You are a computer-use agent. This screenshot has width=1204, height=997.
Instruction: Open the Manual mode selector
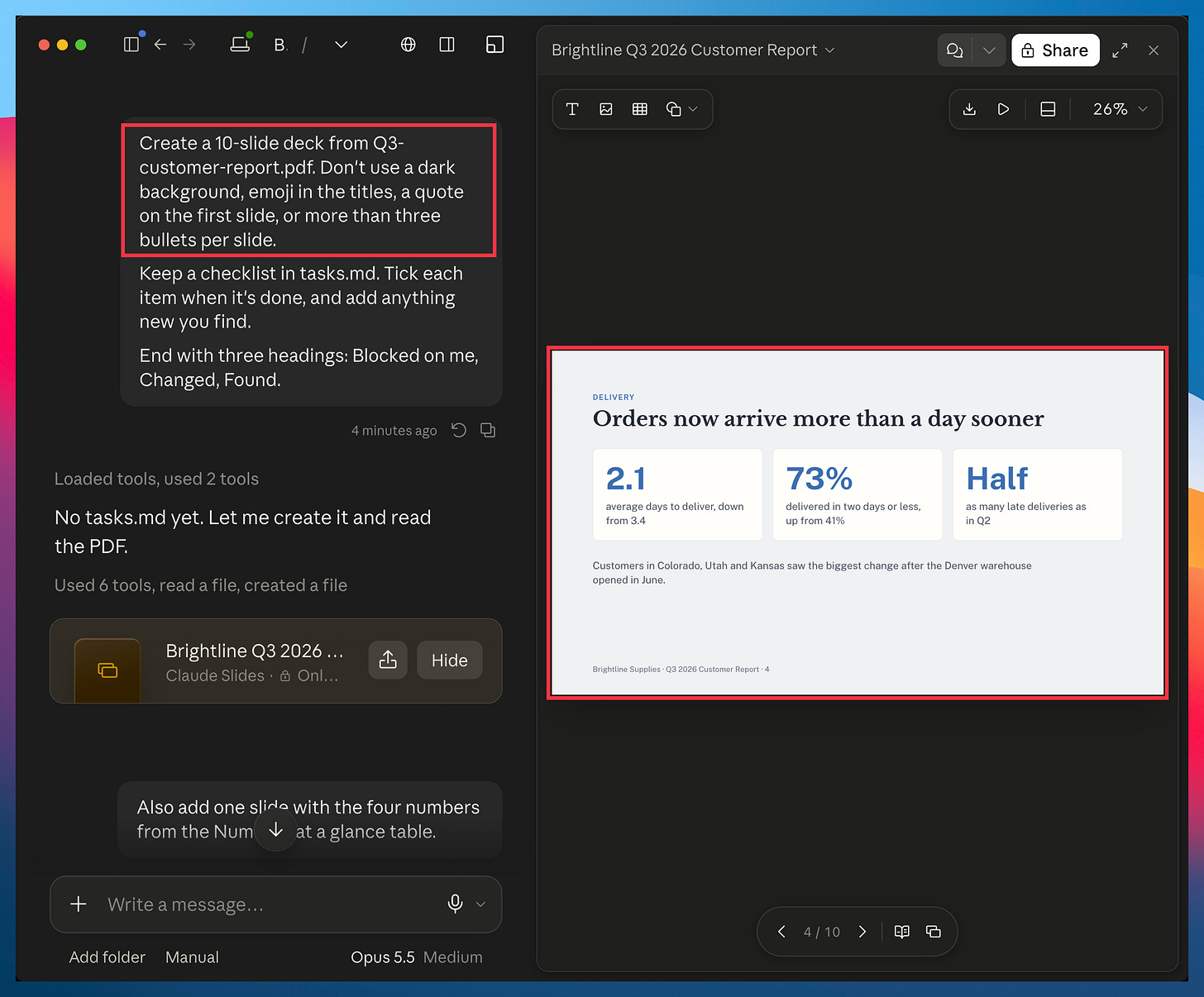point(192,957)
